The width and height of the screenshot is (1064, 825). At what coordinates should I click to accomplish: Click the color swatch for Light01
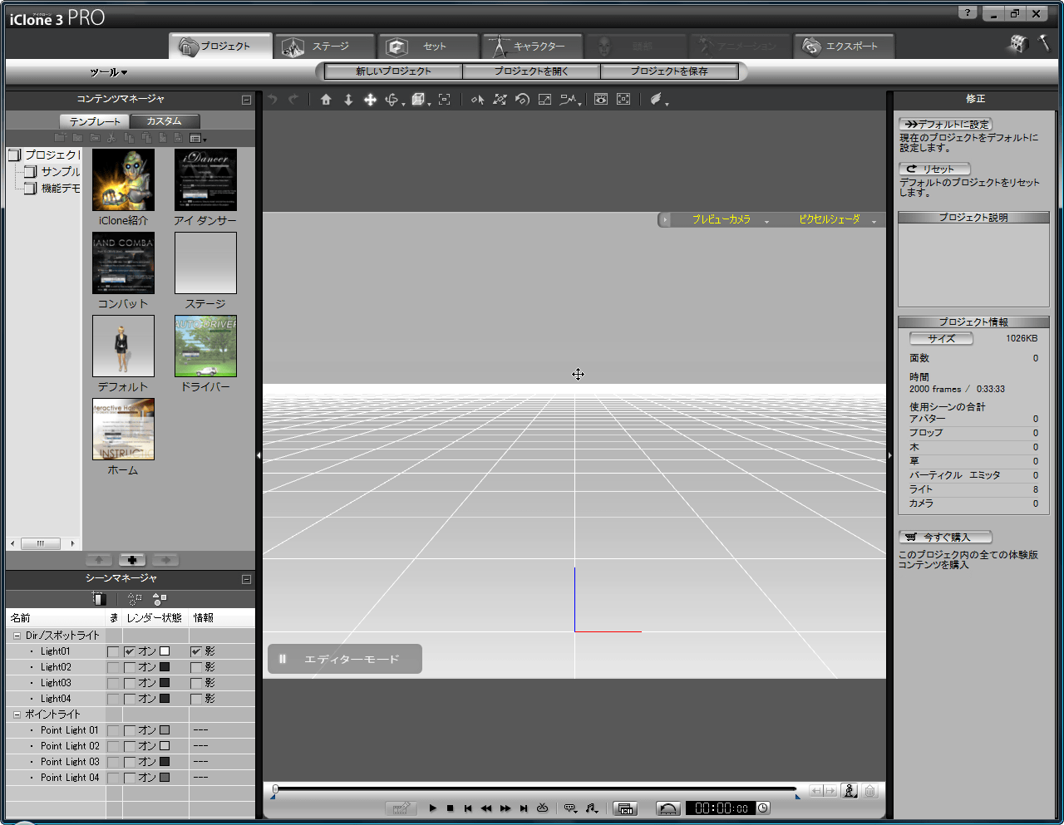point(165,651)
